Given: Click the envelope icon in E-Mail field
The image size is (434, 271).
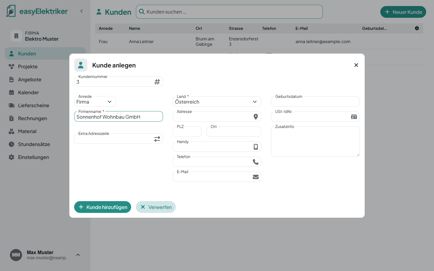Looking at the screenshot, I should pyautogui.click(x=256, y=177).
